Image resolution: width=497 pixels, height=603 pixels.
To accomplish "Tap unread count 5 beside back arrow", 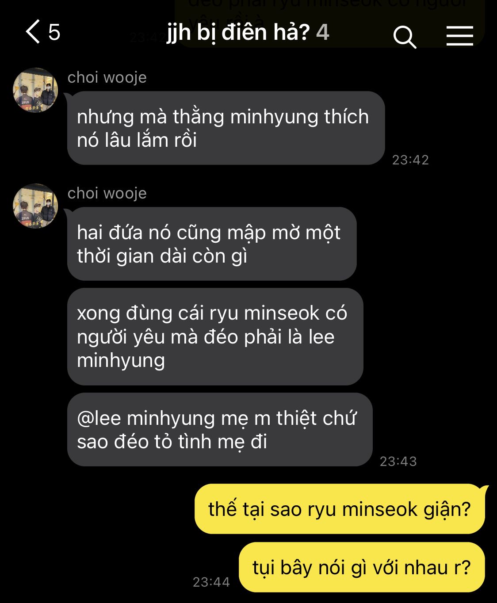I will click(x=54, y=32).
